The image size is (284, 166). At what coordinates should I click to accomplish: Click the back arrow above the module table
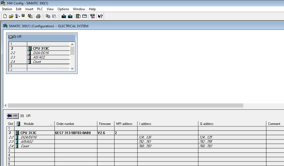coord(10,116)
